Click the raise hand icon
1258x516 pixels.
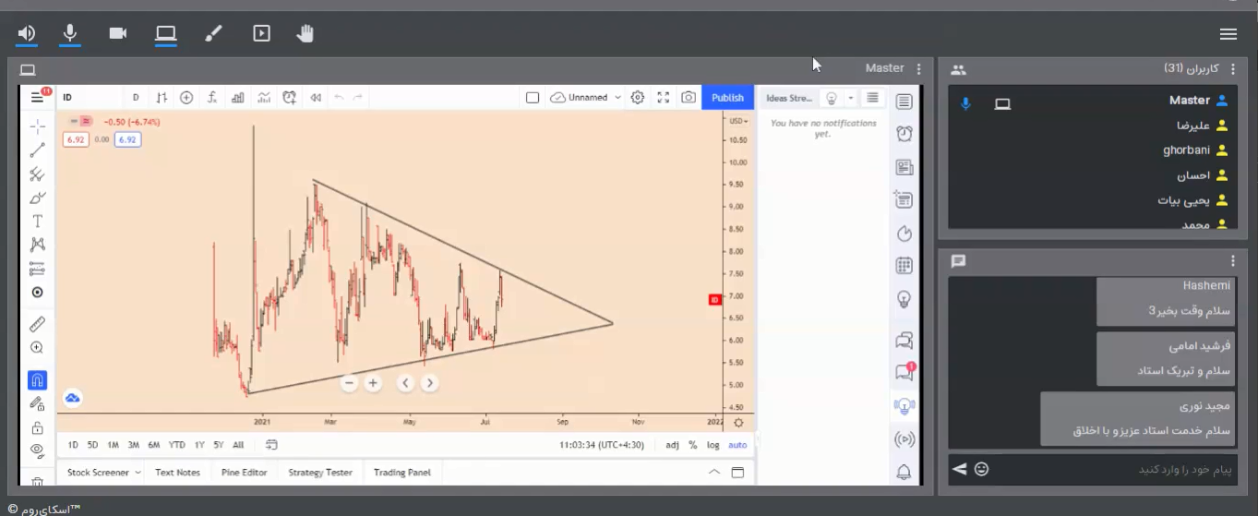pyautogui.click(x=305, y=34)
